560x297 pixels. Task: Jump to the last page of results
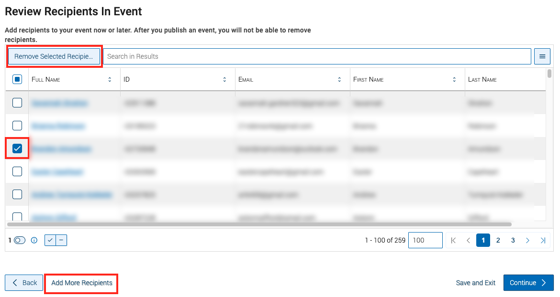pyautogui.click(x=543, y=240)
